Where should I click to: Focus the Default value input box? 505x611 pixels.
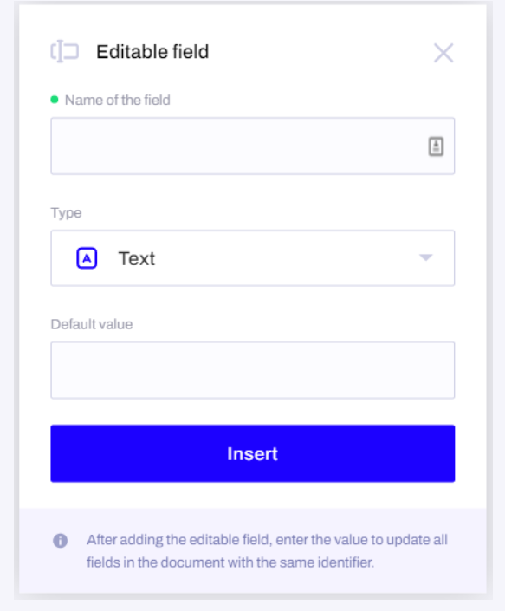(253, 370)
